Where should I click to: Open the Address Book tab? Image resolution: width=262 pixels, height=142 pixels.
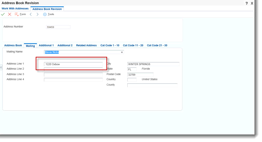pyautogui.click(x=13, y=45)
